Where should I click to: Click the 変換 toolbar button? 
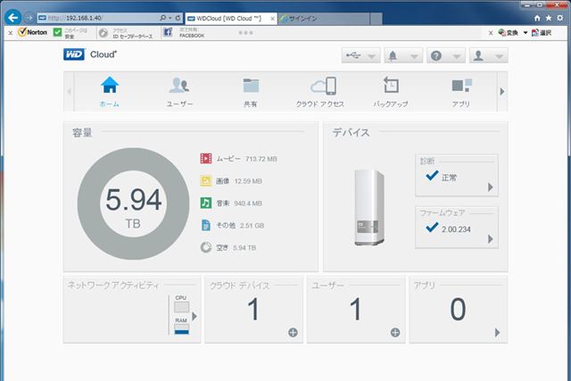coord(509,33)
